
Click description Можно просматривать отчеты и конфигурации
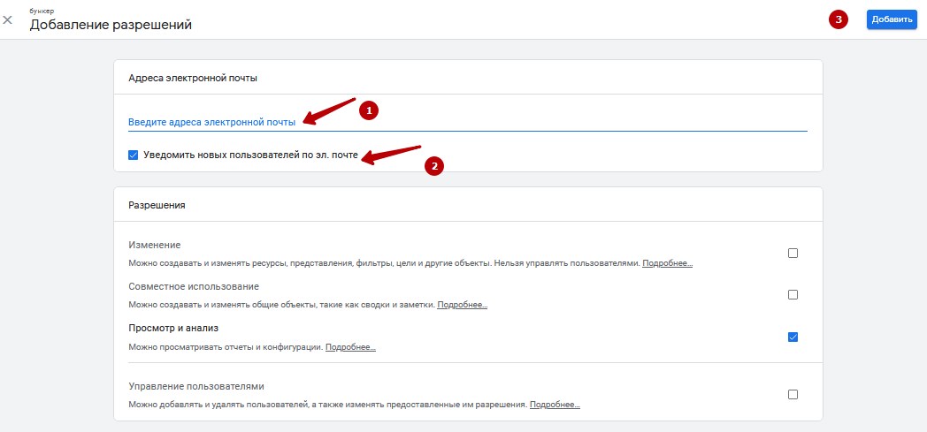[x=226, y=347]
